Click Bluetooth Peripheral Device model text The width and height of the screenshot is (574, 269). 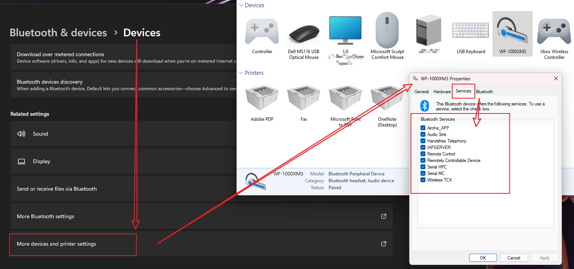(x=357, y=174)
